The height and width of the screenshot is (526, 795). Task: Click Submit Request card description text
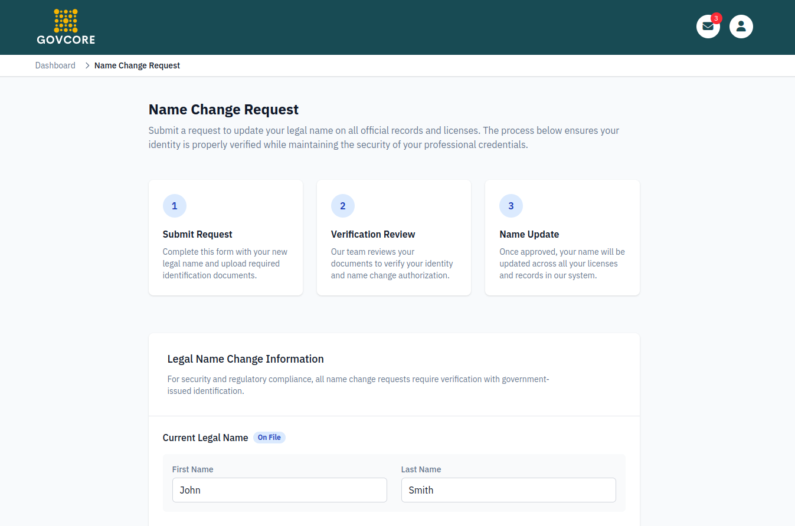[x=225, y=264]
